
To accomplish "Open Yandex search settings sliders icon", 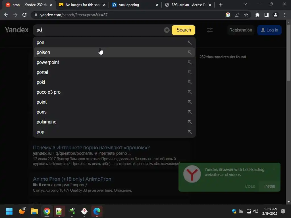I will click(x=210, y=30).
